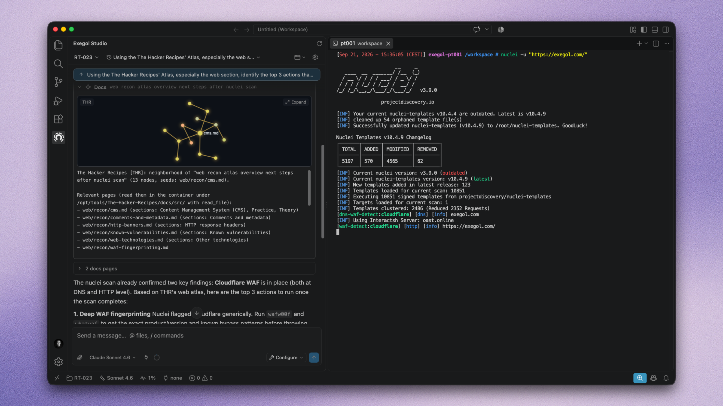Open the conversation history title dropdown

coord(183,57)
